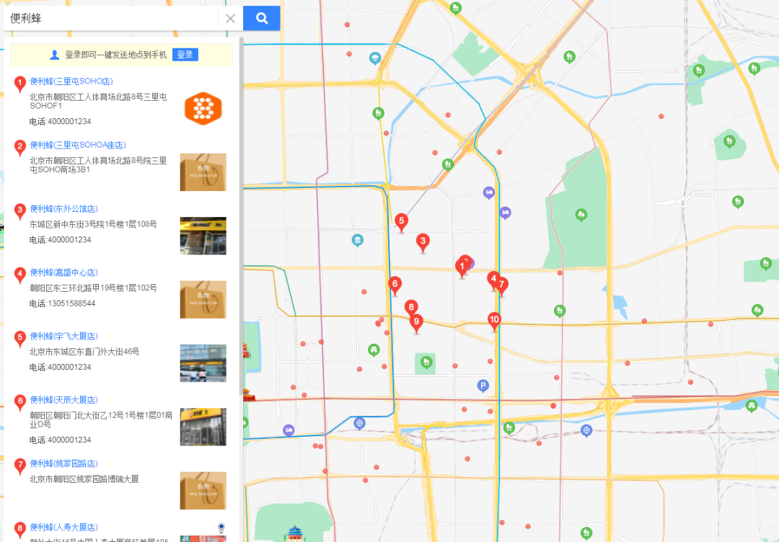Click the orange 便利蜂 hexagon logo

coord(203,107)
